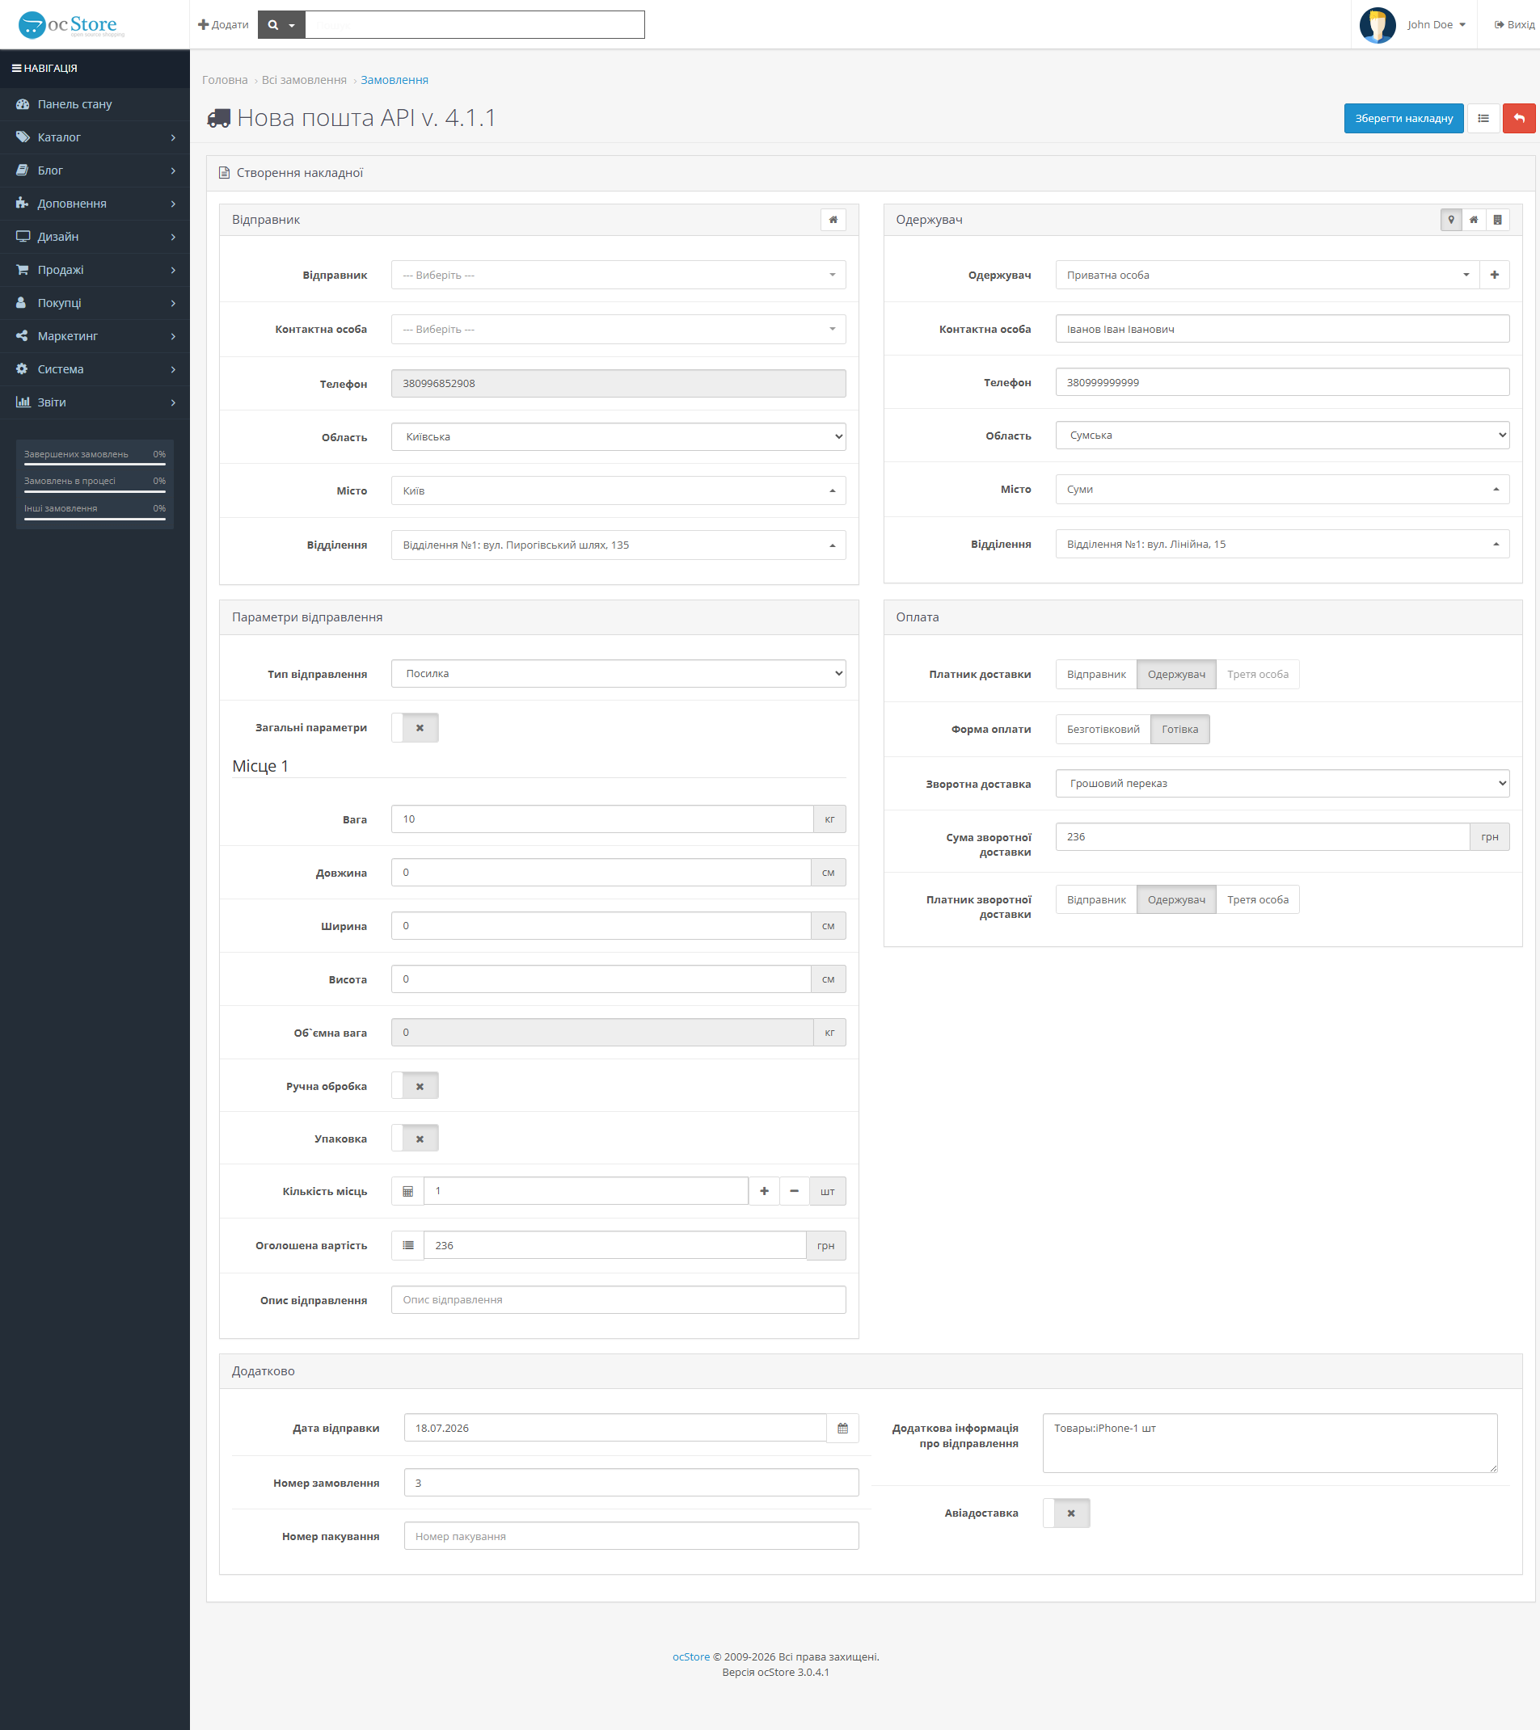Select the map marker icon in Одержувач

click(1451, 220)
